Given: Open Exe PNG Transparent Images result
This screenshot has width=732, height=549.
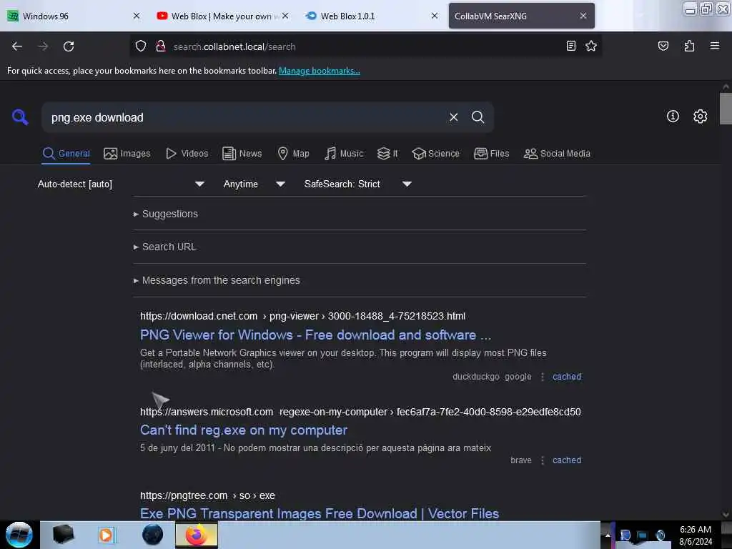Looking at the screenshot, I should (320, 513).
